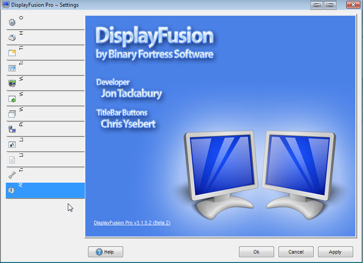Open the Languages tab with letter A icon
Viewport: 363px width, 263px height.
click(45, 145)
